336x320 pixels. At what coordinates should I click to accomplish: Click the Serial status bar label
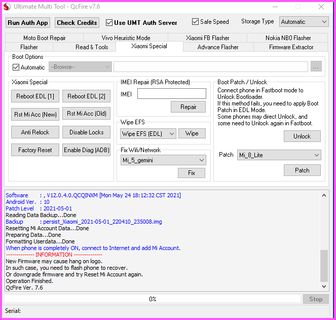tap(13, 311)
